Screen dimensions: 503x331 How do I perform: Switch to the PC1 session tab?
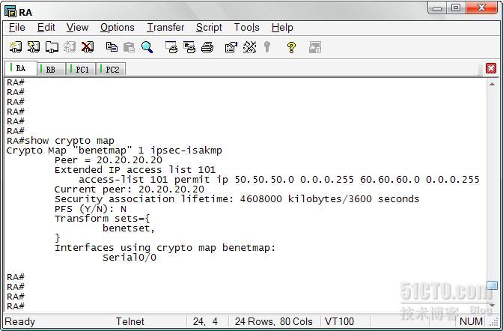82,70
